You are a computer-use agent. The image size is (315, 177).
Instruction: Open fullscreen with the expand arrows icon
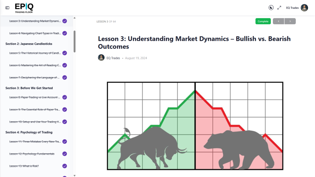(279, 8)
